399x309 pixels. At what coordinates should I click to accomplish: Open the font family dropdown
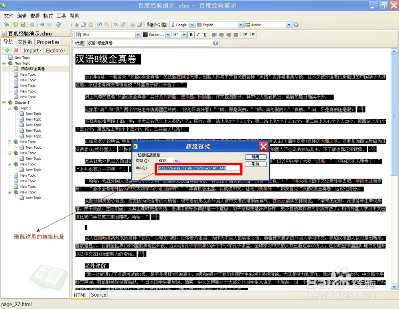[138, 35]
